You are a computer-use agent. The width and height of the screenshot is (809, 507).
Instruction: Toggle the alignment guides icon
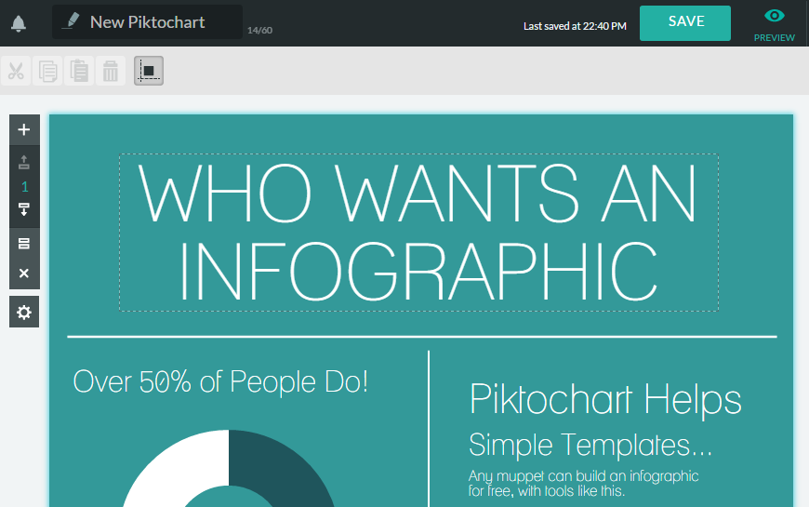click(149, 71)
